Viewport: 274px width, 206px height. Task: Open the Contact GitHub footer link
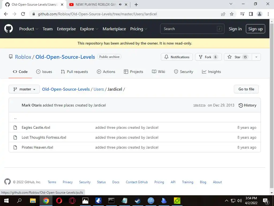tap(137, 182)
